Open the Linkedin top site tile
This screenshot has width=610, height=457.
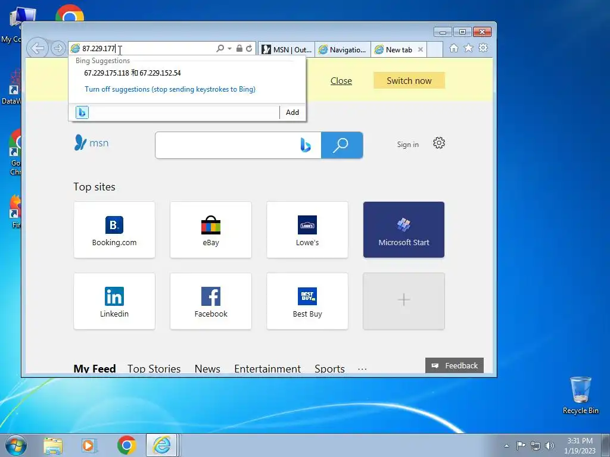click(114, 301)
